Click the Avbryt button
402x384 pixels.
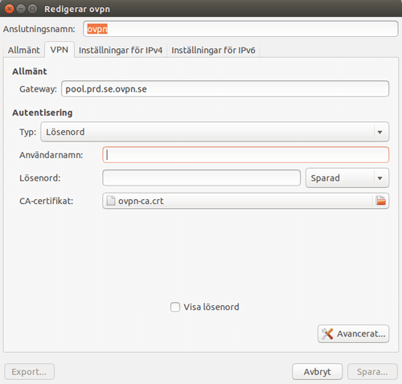pos(318,372)
